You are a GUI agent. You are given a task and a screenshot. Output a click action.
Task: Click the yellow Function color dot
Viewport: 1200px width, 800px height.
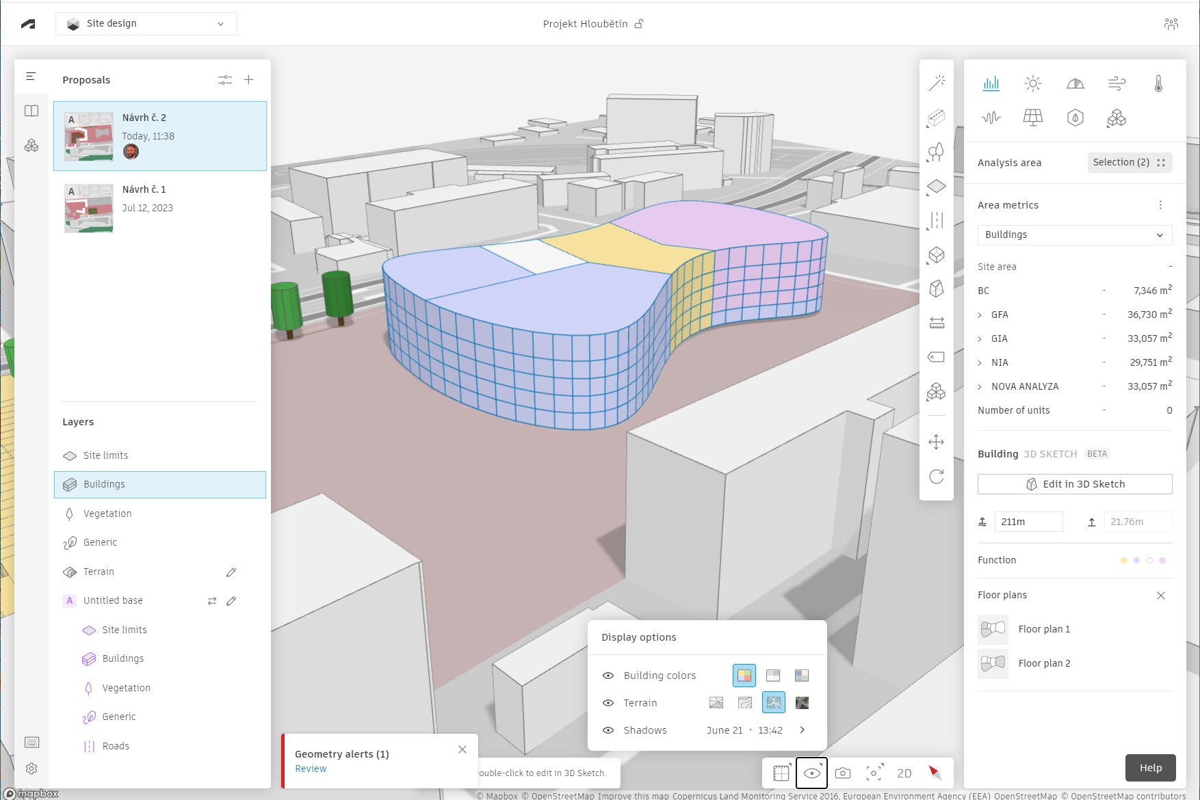[x=1123, y=560]
